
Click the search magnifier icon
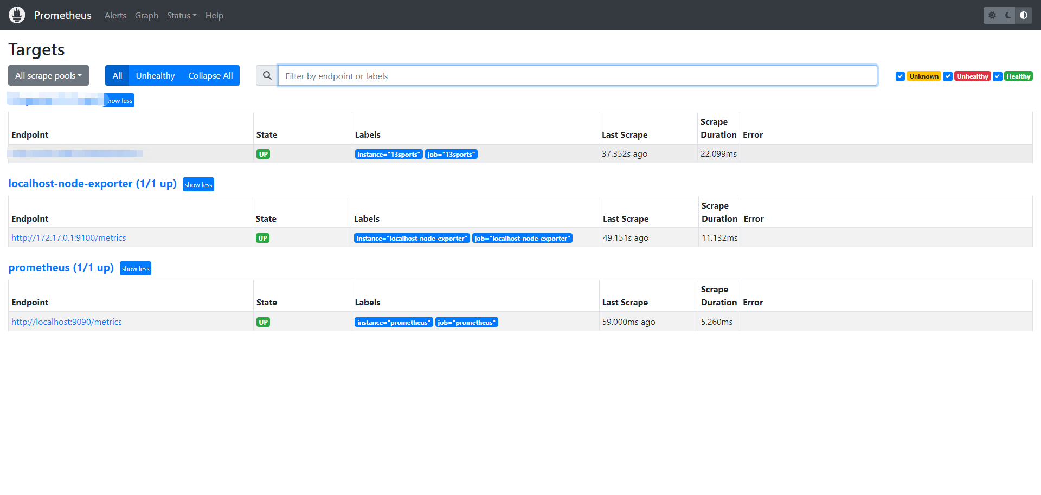point(267,76)
